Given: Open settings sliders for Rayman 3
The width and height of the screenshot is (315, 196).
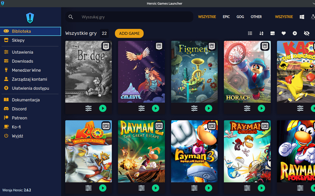Looking at the screenshot, I should coord(194,188).
